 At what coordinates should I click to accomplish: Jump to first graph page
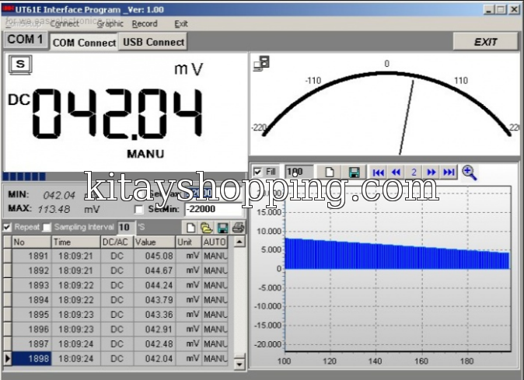click(x=378, y=173)
